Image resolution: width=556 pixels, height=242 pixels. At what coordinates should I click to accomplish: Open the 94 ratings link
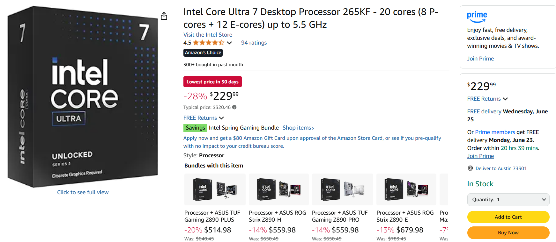pyautogui.click(x=254, y=43)
